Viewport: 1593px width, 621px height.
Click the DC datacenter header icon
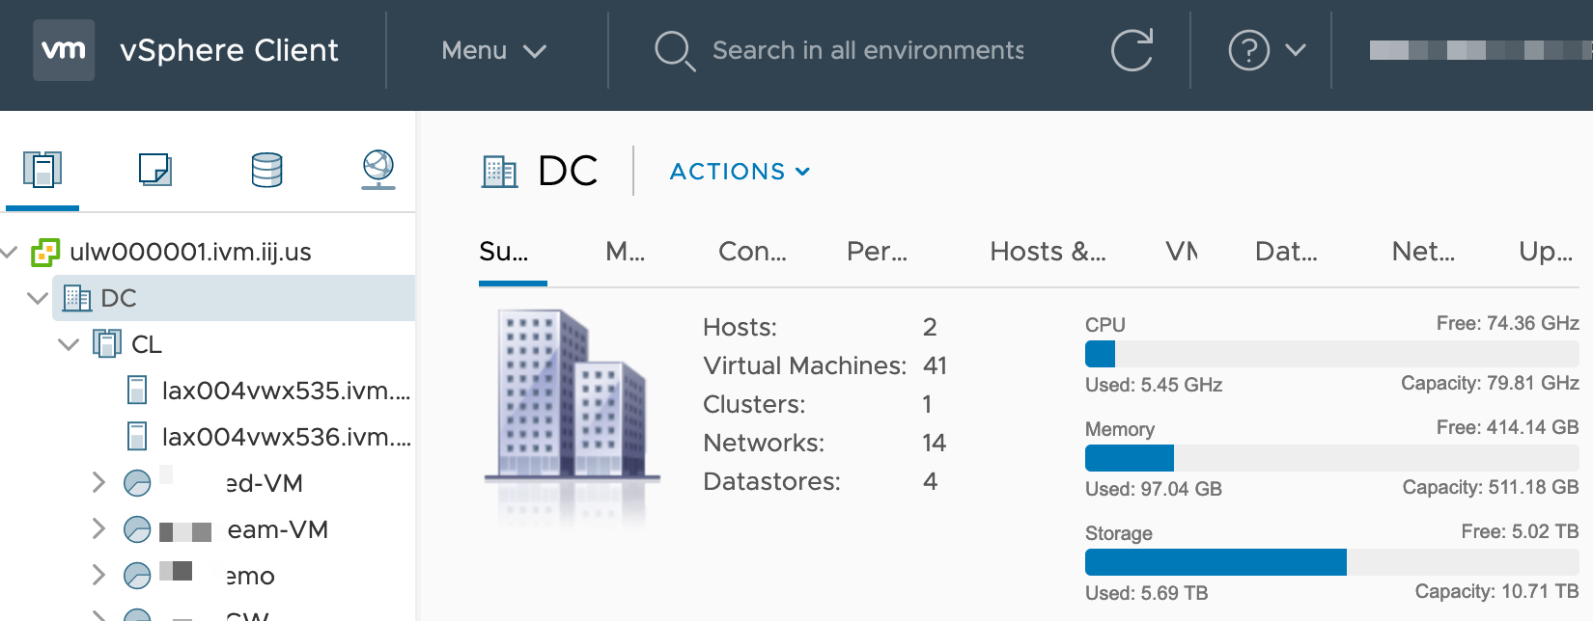coord(500,172)
